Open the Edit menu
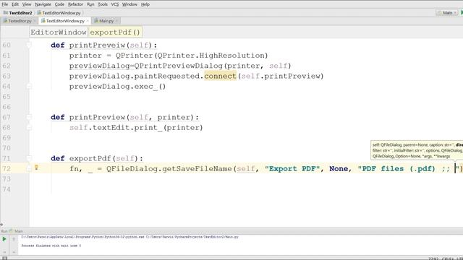Screen dimensions: 463x260 (15, 4)
